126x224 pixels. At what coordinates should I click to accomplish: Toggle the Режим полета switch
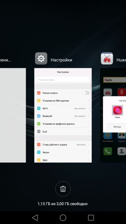coord(86,93)
